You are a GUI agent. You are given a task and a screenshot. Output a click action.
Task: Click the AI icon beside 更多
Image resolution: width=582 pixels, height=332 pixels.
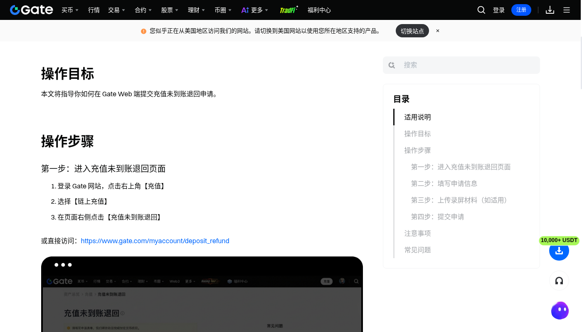[x=245, y=10]
